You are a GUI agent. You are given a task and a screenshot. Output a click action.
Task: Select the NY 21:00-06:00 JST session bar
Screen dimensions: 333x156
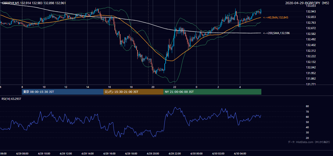(x=212, y=92)
